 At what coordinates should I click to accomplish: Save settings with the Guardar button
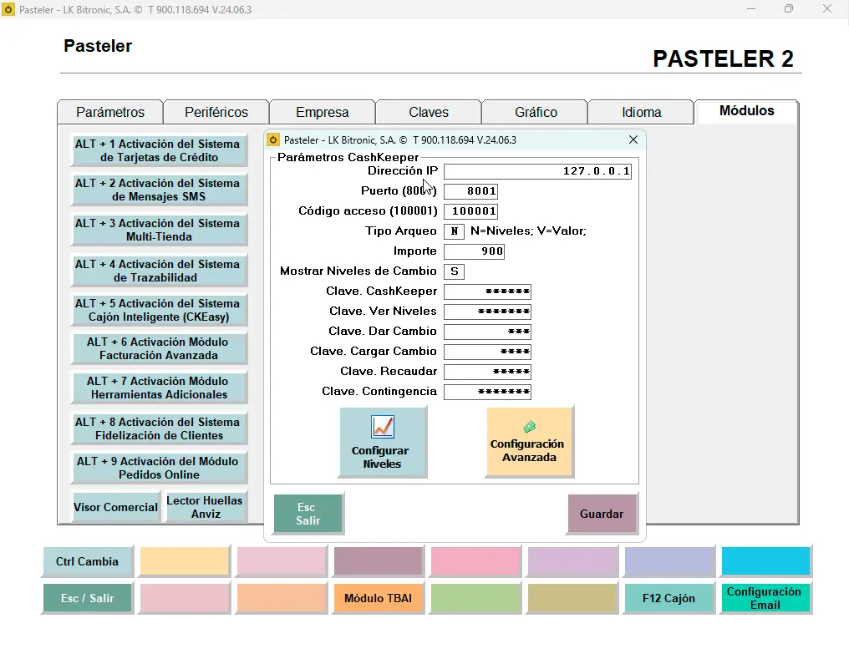(x=602, y=514)
